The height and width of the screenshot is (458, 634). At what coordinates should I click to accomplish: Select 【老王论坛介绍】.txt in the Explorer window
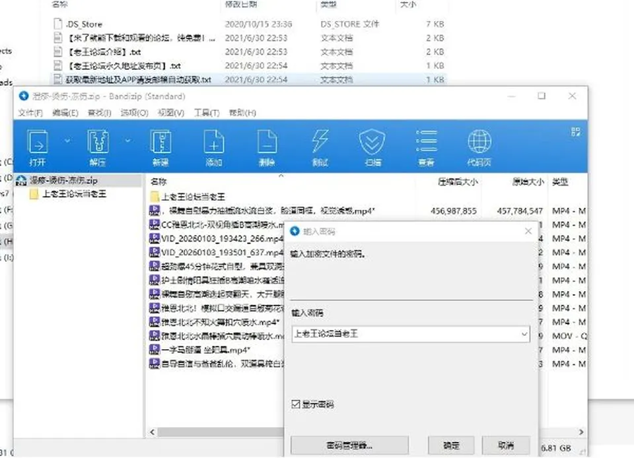click(x=249, y=51)
